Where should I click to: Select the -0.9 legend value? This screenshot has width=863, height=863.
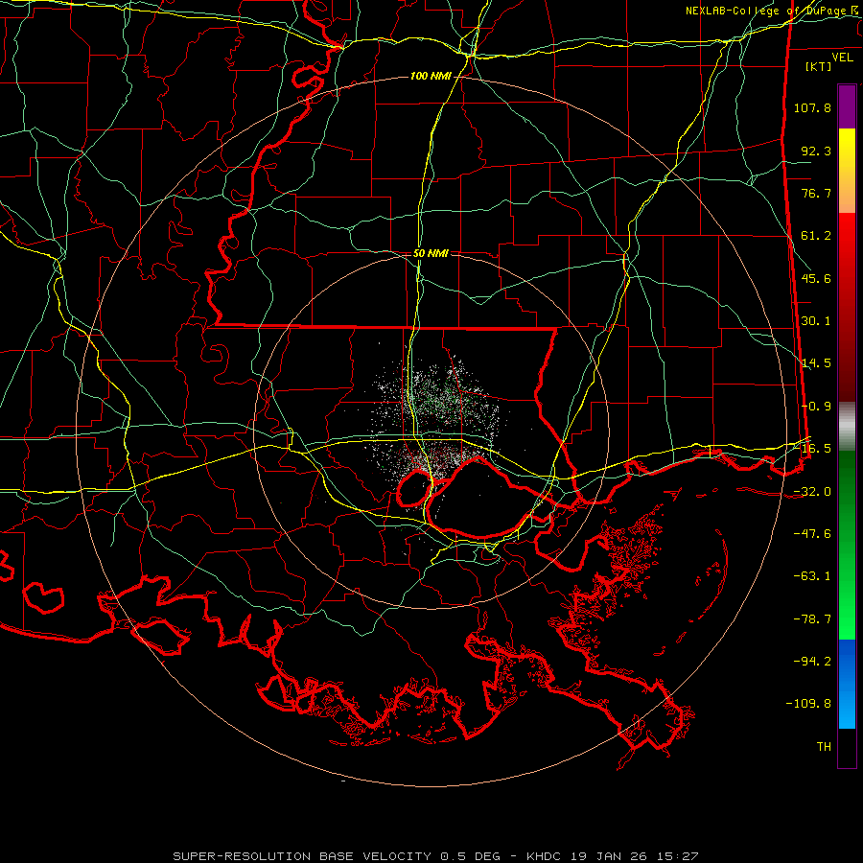(x=816, y=407)
